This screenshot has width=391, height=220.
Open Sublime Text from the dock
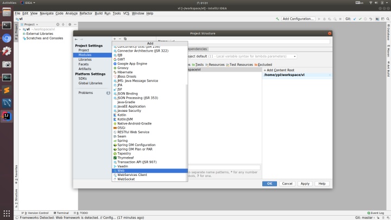click(x=7, y=90)
